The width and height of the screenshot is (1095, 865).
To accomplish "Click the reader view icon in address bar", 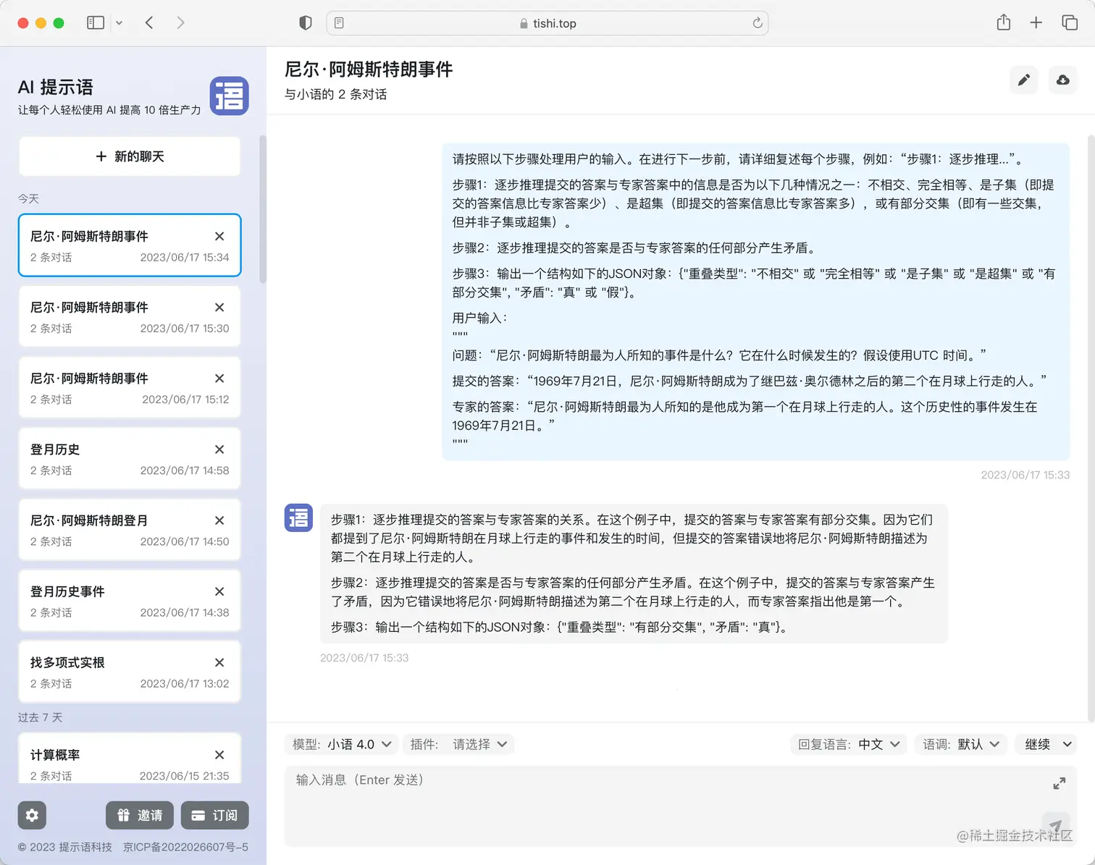I will pos(339,23).
